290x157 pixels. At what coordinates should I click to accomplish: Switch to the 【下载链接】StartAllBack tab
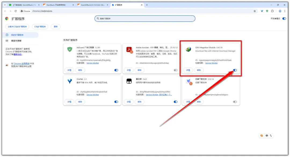24,5
